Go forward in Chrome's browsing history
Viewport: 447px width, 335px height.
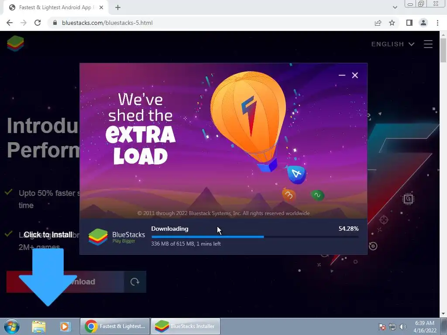click(x=24, y=23)
